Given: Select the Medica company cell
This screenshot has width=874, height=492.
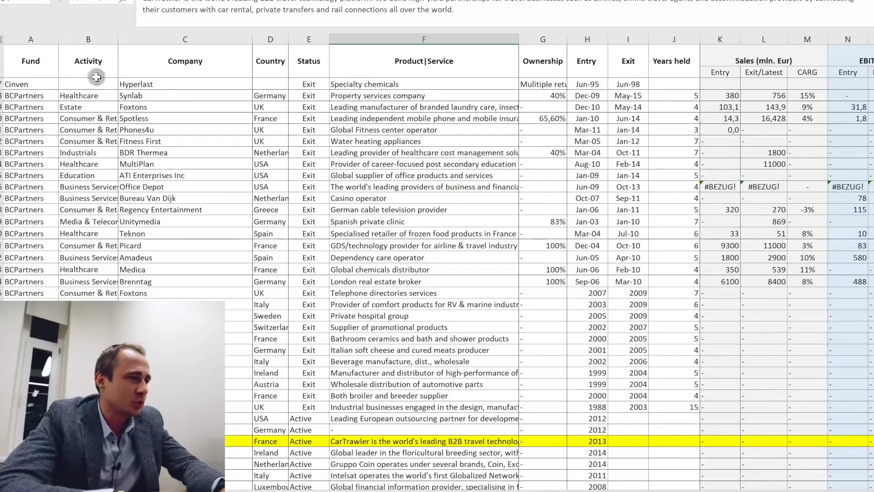Looking at the screenshot, I should [x=185, y=269].
